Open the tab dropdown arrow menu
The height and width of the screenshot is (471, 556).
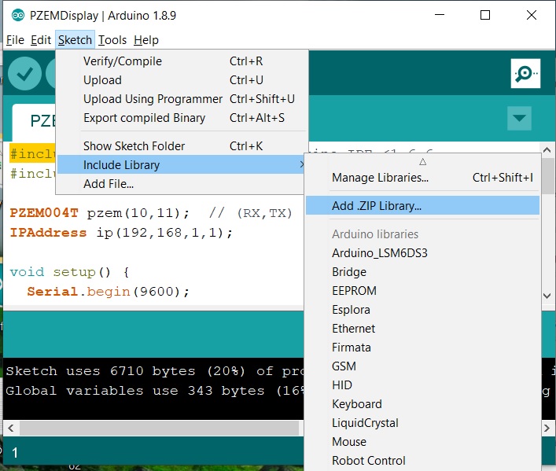point(519,118)
